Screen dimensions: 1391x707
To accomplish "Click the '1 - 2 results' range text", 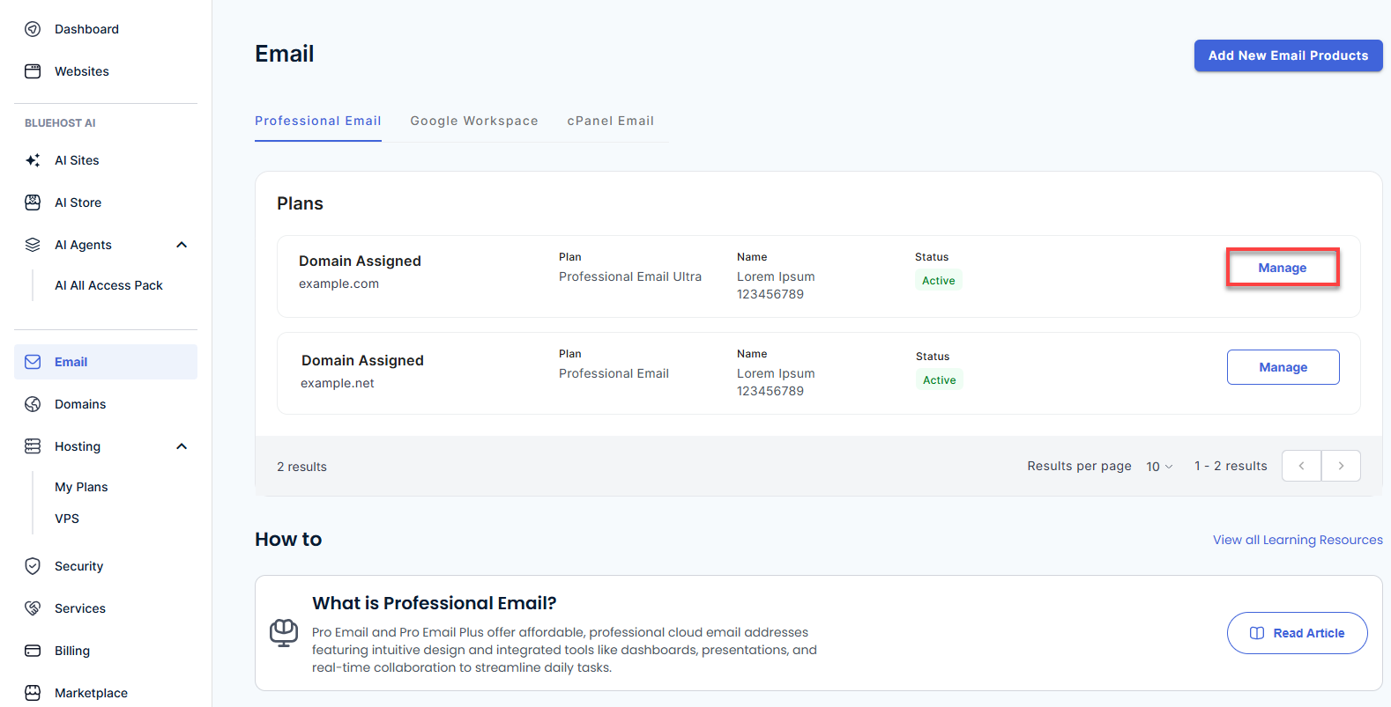I will pyautogui.click(x=1231, y=466).
